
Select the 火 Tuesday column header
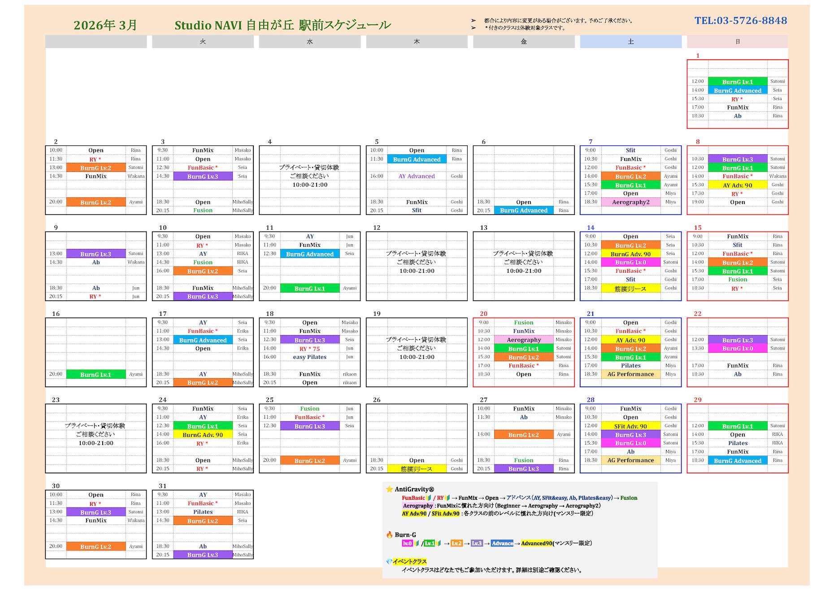point(203,42)
